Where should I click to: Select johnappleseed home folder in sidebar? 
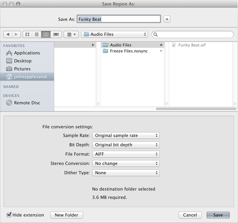[x=27, y=77]
